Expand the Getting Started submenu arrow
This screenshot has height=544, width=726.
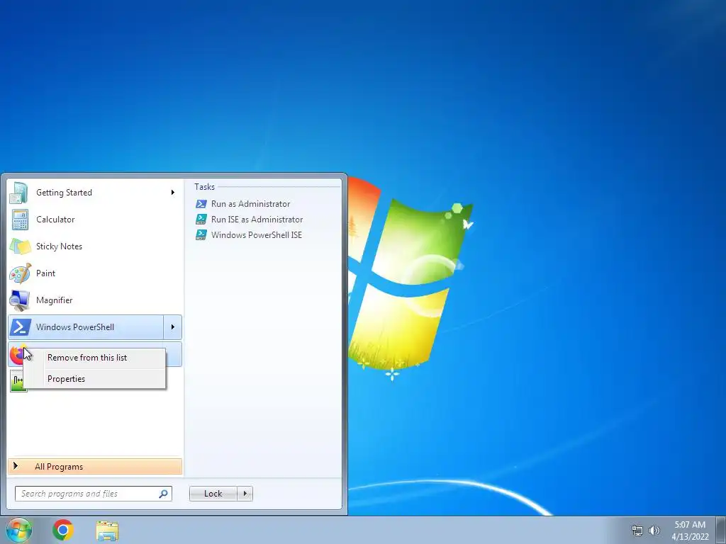173,193
